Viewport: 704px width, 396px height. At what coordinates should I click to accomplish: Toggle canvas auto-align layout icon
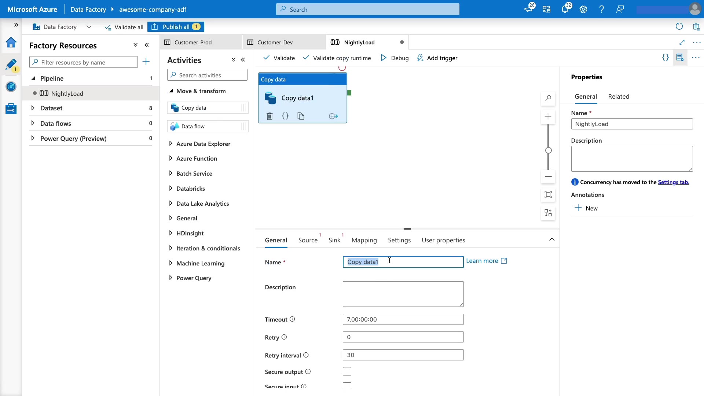(548, 213)
